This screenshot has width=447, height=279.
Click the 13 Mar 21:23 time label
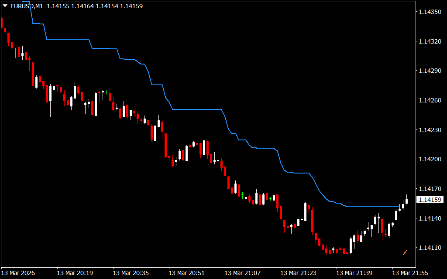(298, 273)
